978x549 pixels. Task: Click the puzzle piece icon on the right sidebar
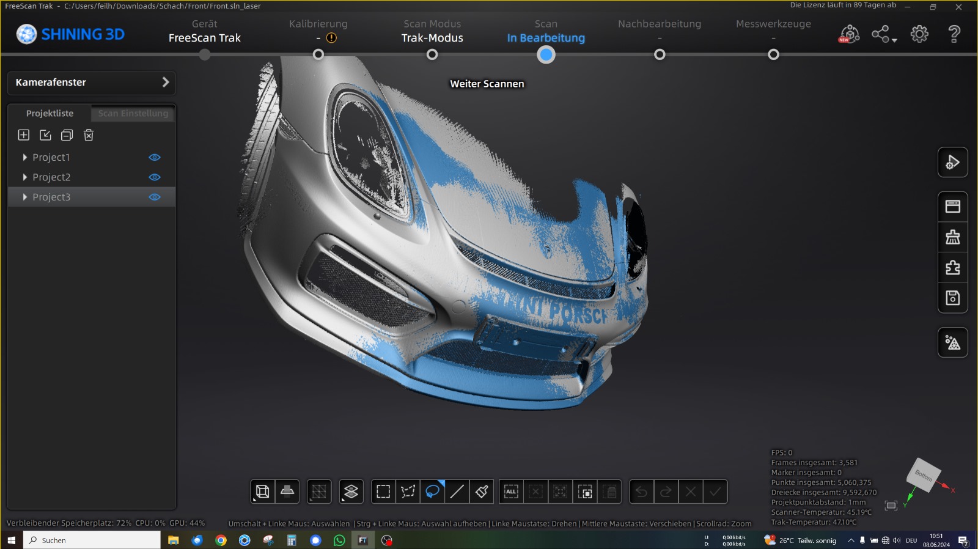(x=953, y=268)
